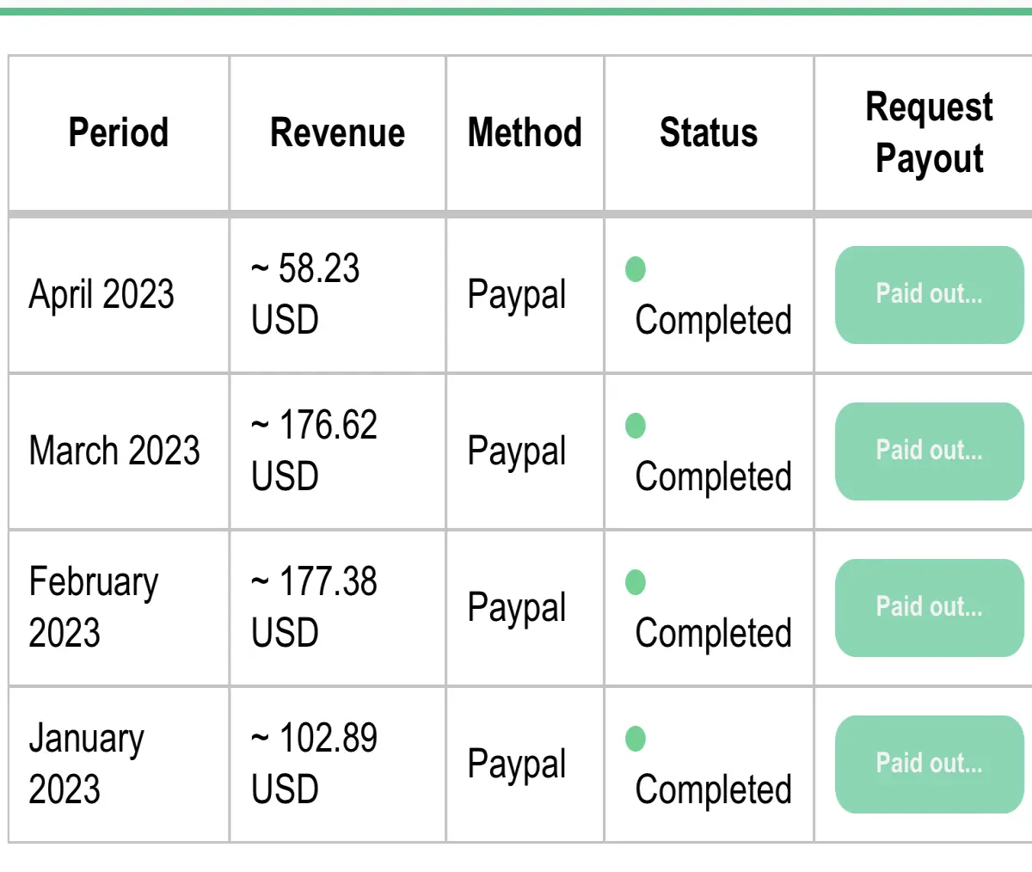Click the Paypal method in the March row

coord(517,451)
